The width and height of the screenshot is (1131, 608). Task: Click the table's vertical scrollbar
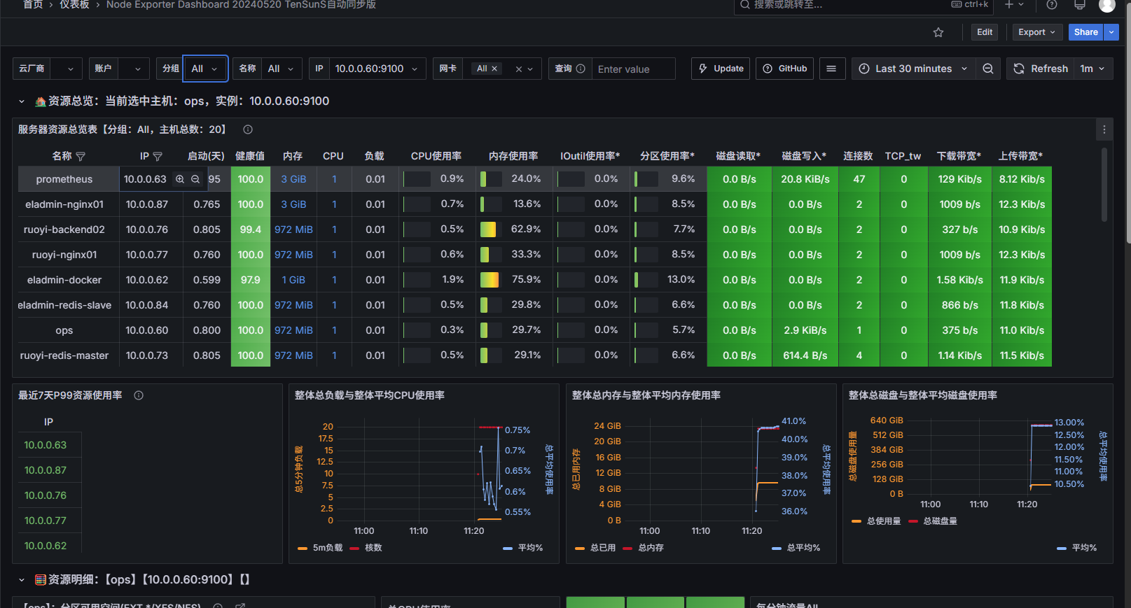pyautogui.click(x=1104, y=185)
